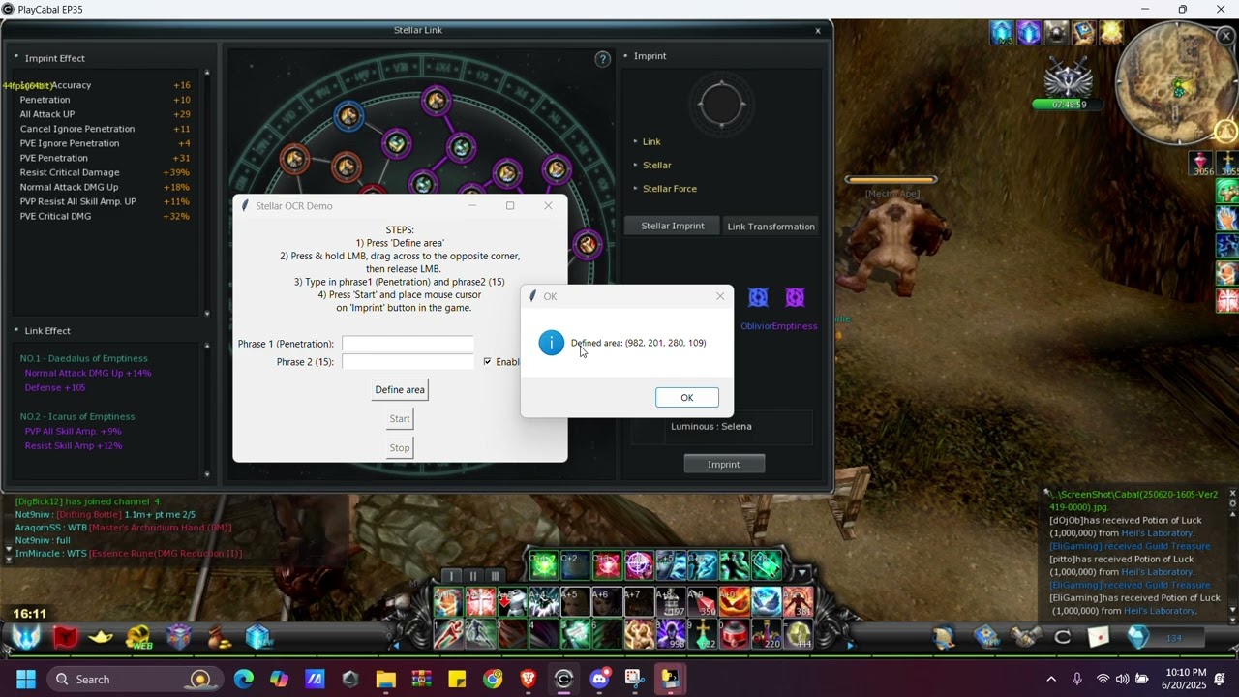Click the in-game Imprint button

(723, 465)
